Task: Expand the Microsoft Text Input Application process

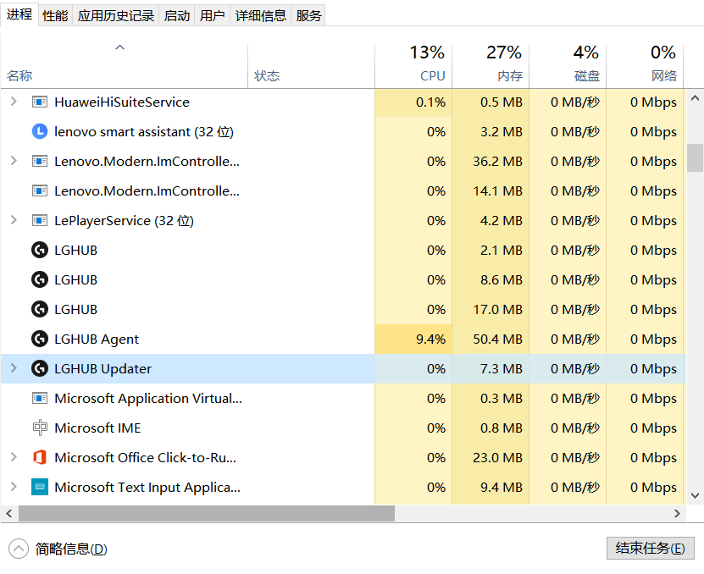Action: point(14,487)
